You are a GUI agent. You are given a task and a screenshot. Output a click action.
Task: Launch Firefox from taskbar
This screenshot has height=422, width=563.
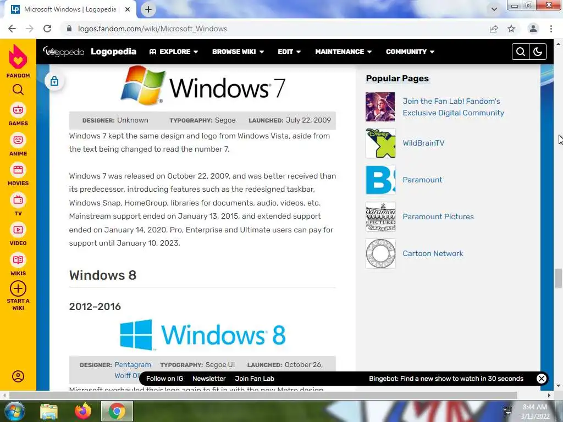83,411
